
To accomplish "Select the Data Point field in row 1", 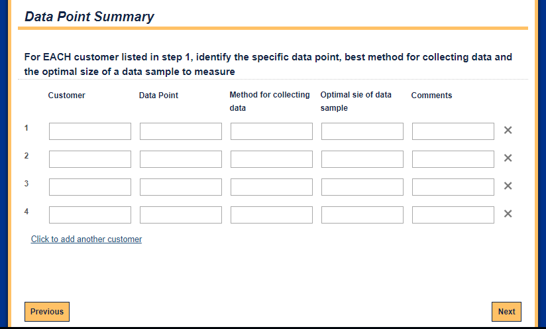I will click(x=181, y=131).
